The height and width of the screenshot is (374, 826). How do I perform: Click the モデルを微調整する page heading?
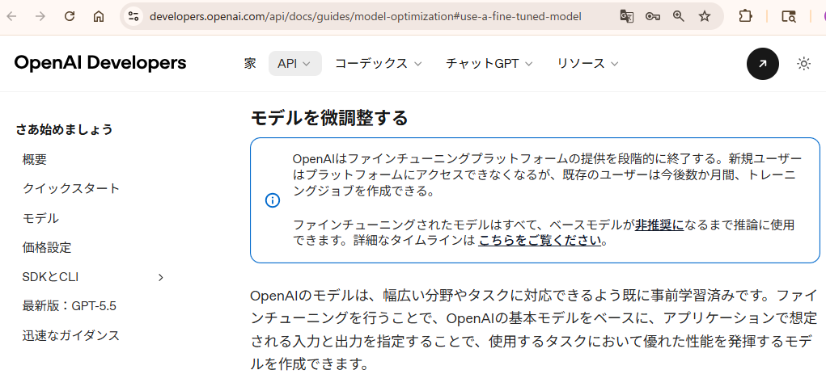329,118
